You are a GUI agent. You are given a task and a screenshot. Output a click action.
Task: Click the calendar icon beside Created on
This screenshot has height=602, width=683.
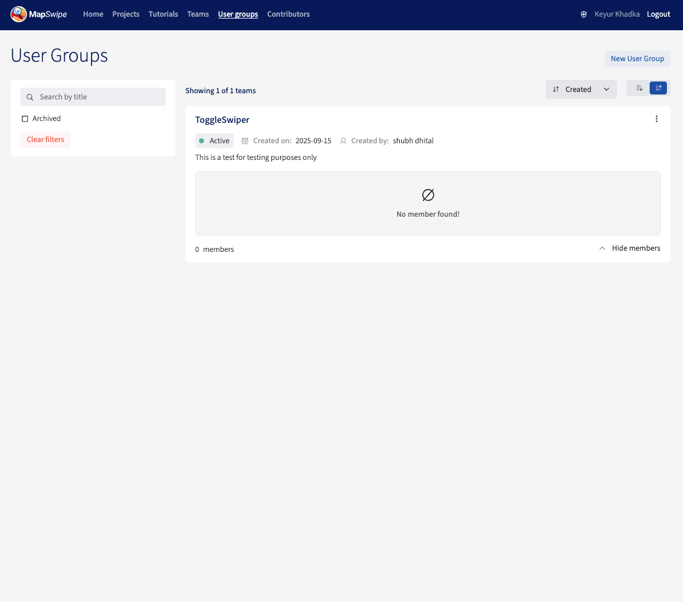pos(245,141)
